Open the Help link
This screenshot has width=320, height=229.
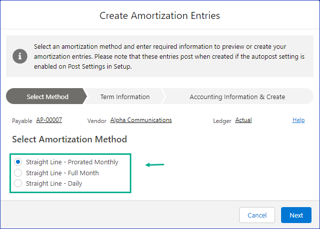pos(299,120)
